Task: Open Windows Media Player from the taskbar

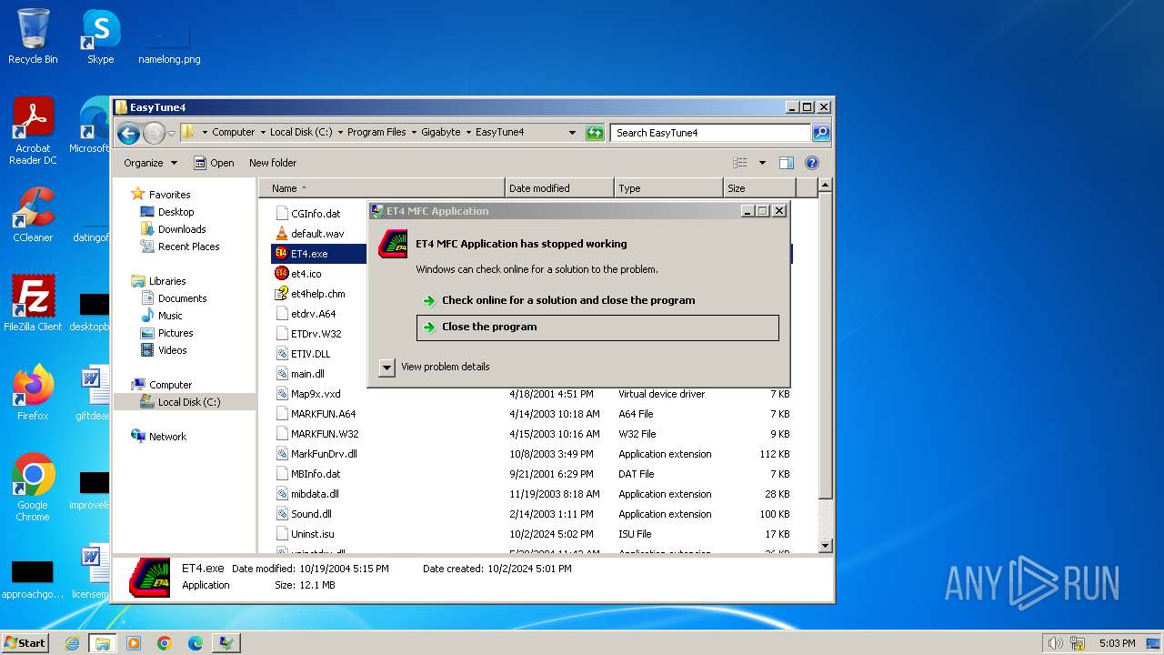Action: tap(134, 643)
